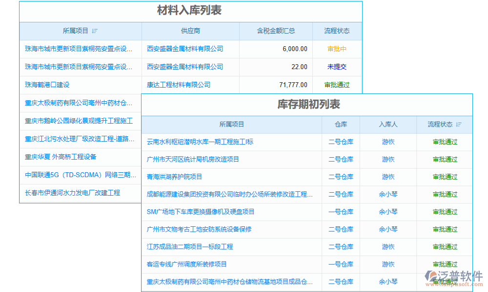The width and height of the screenshot is (488, 292).
Task: Click the sort icon next to 流程状态 in 库存期初列表
Action: point(458,125)
